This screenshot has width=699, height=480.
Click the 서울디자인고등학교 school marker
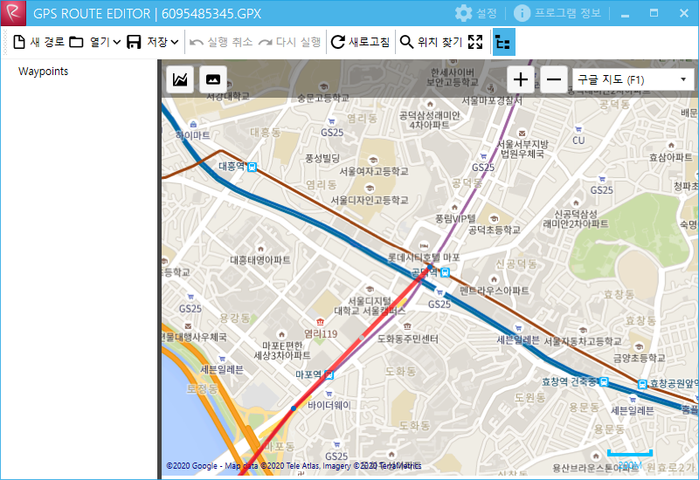(x=369, y=189)
